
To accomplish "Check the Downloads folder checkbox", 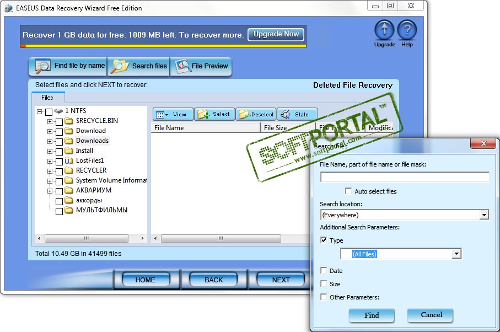I will coord(59,142).
